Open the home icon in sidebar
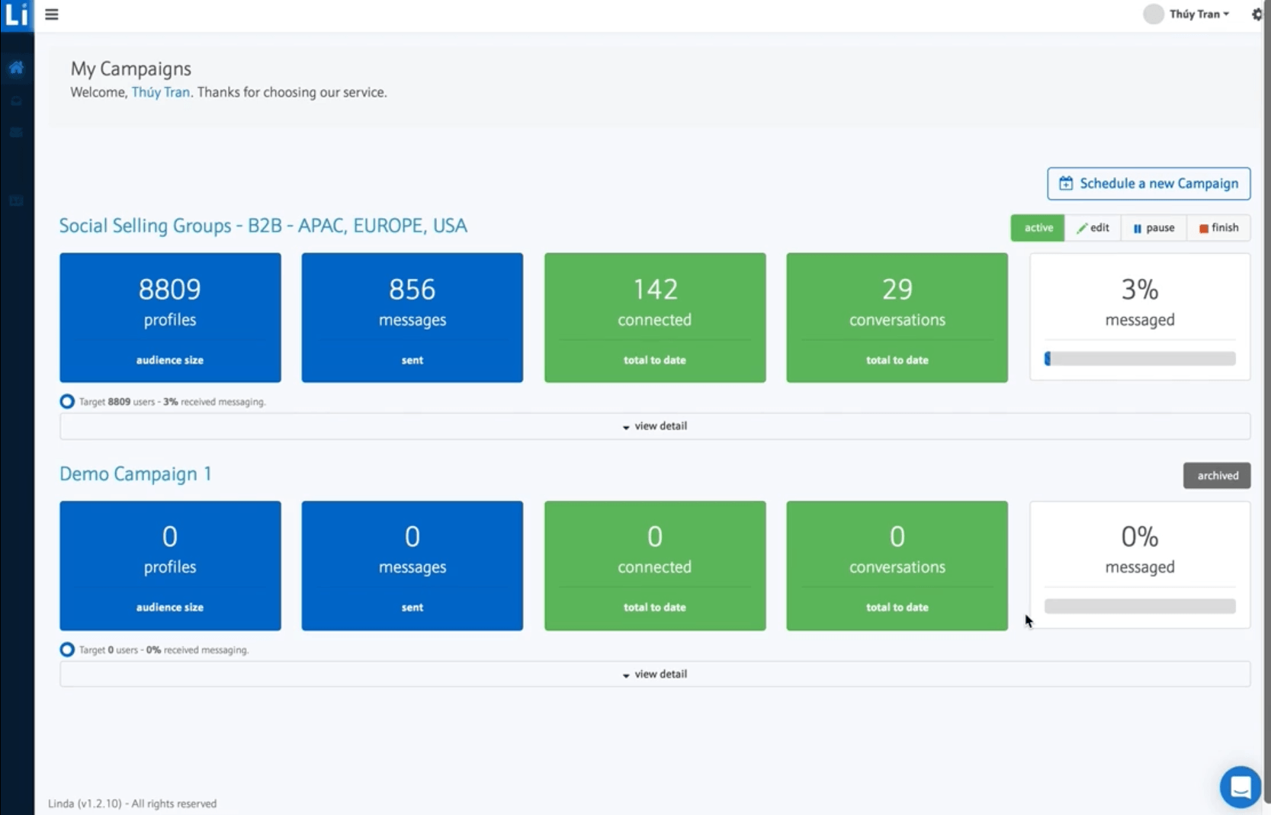The height and width of the screenshot is (815, 1271). 16,68
